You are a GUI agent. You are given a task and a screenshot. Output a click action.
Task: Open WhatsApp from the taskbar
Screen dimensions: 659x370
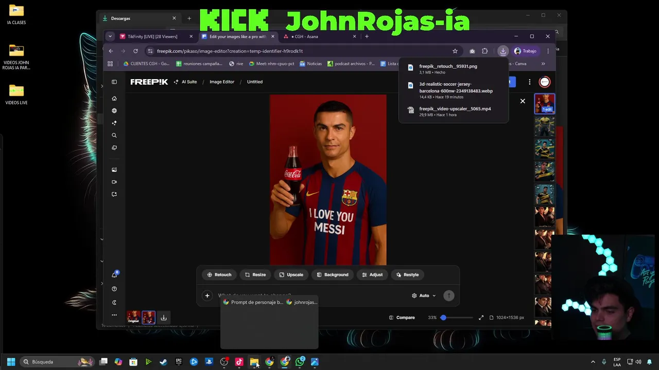coord(300,362)
